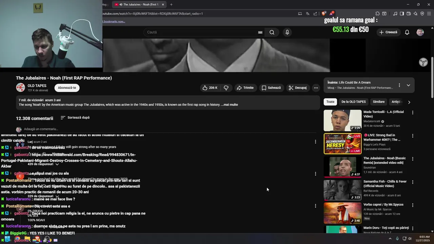
Task: Click the browser address bar URL
Action: coord(153,14)
